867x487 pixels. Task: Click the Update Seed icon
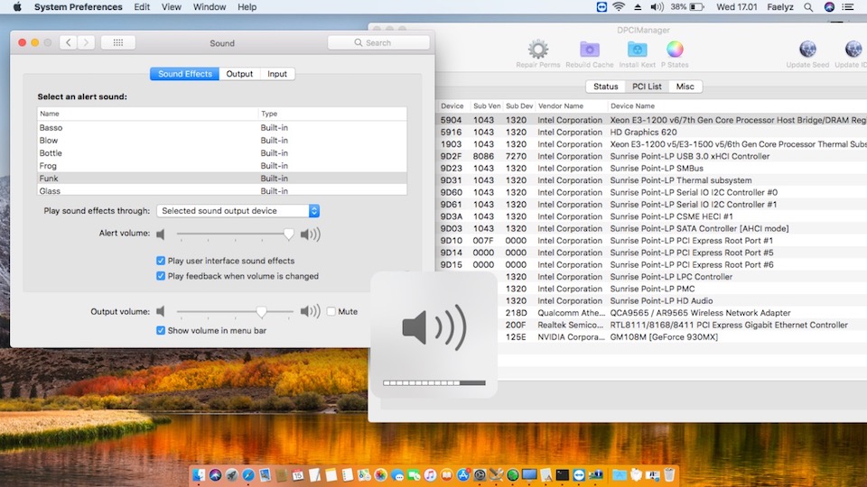[x=807, y=50]
